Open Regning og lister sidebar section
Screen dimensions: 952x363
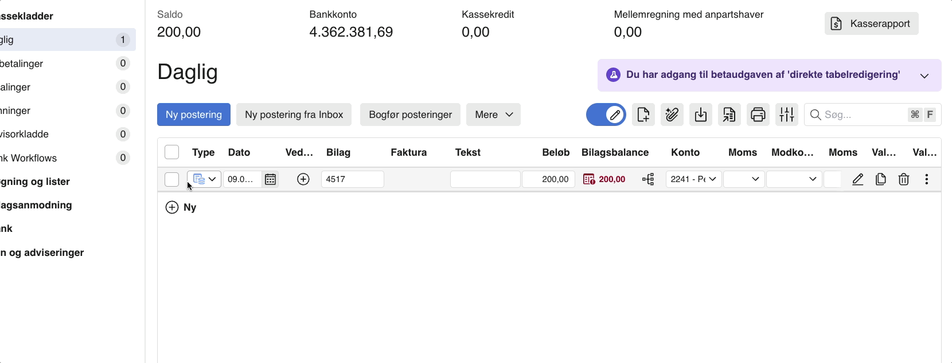[x=36, y=181]
